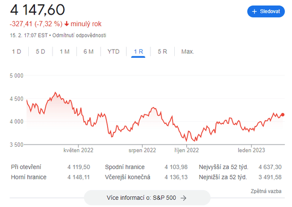Click the plus icon on Sledovat button
The width and height of the screenshot is (292, 207).
click(x=254, y=12)
